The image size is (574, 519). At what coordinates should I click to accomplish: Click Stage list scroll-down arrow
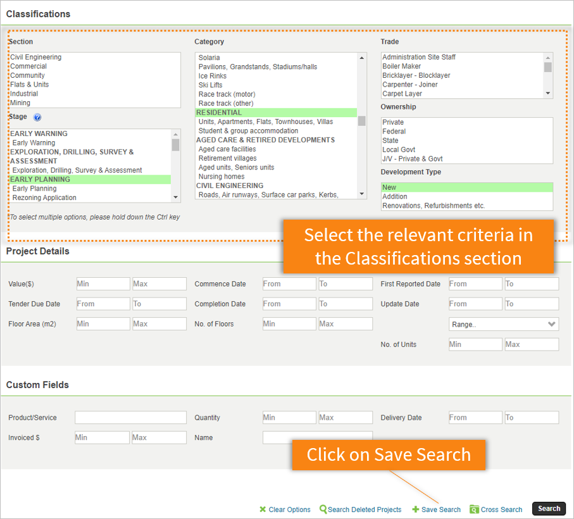tap(176, 197)
